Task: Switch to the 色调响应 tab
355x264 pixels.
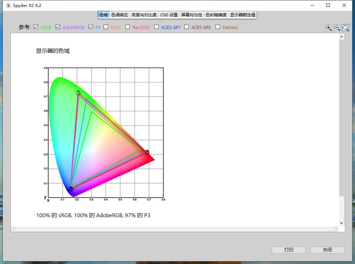Action: point(120,15)
